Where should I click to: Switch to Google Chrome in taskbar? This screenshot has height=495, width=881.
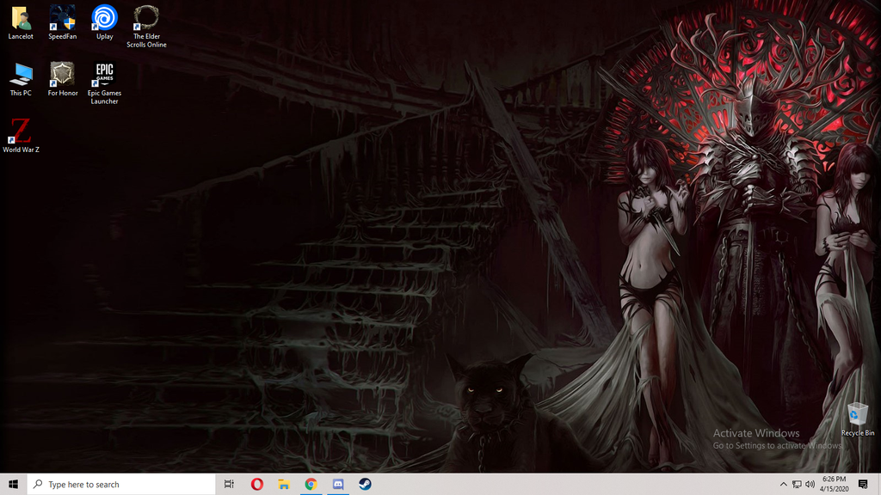point(311,484)
